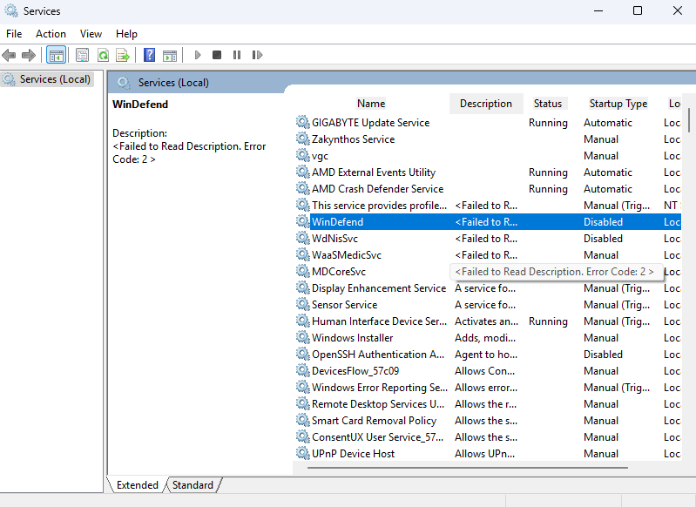This screenshot has height=507, width=696.
Task: Open the Action menu
Action: click(51, 34)
